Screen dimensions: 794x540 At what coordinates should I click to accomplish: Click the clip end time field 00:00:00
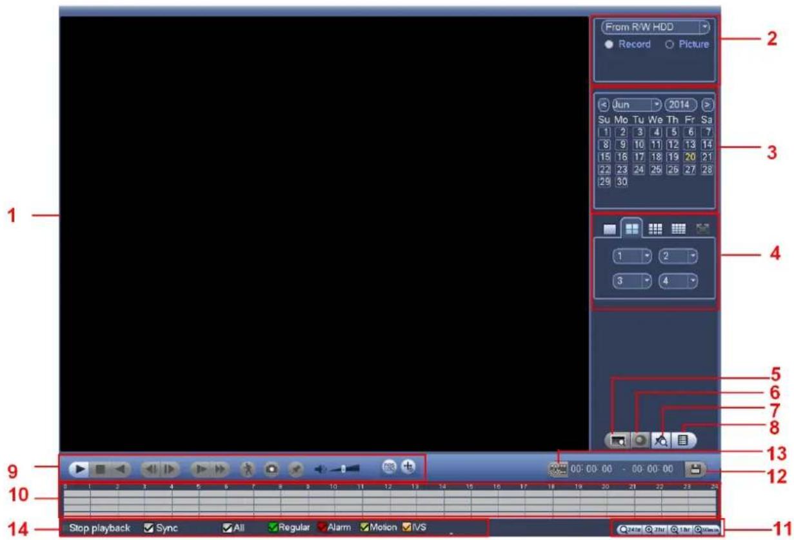[652, 470]
